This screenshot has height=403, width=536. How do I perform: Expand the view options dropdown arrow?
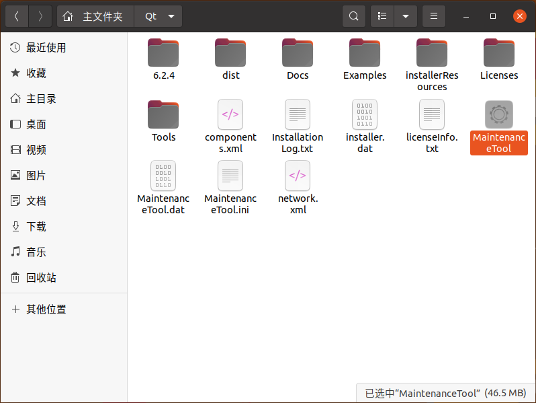[x=406, y=16]
